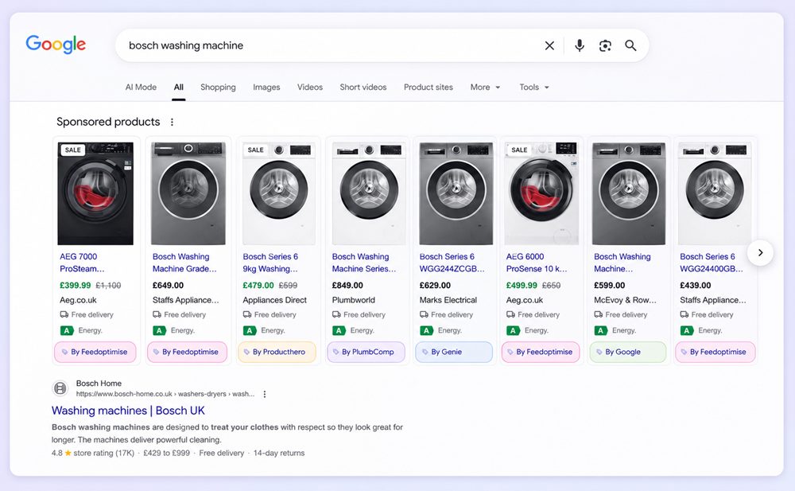Viewport: 795px width, 491px height.
Task: Click the SALE badge on AEG 7000
Action: 72,150
